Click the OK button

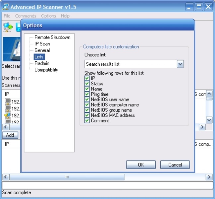tap(141, 165)
